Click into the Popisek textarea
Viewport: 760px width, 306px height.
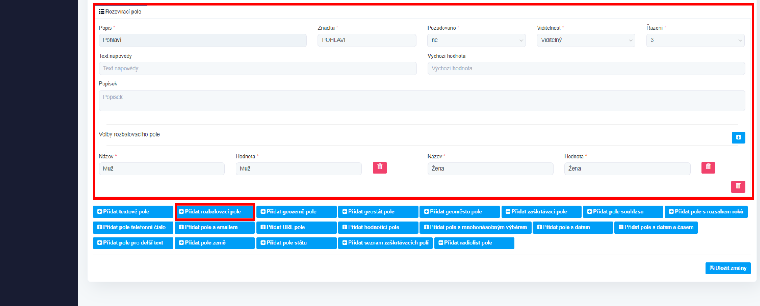[422, 100]
